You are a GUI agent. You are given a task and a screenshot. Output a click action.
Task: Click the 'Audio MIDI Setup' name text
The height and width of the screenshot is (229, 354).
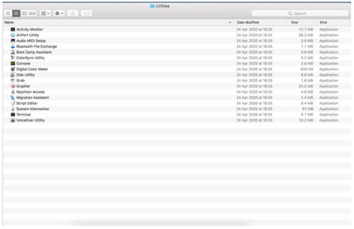pos(31,41)
